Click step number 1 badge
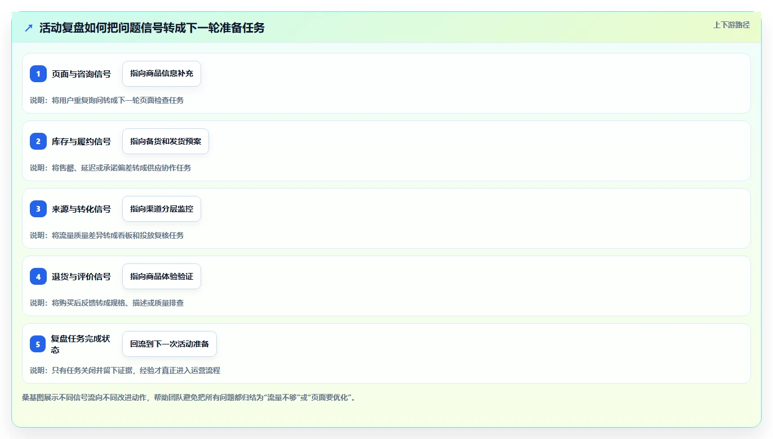The image size is (773, 439). [38, 74]
